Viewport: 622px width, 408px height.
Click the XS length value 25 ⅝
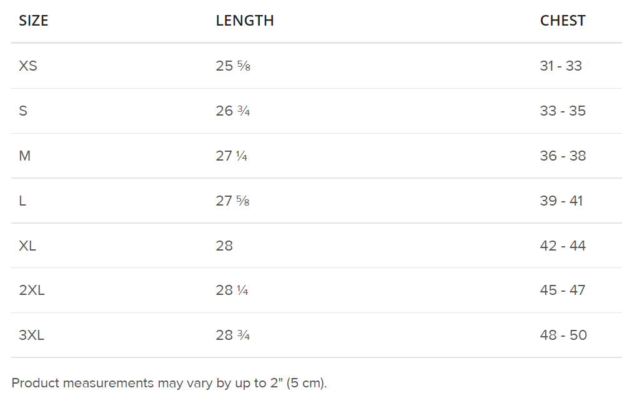233,66
